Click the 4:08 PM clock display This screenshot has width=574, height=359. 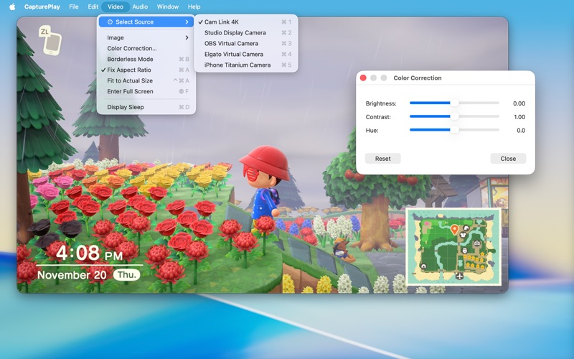click(x=90, y=253)
